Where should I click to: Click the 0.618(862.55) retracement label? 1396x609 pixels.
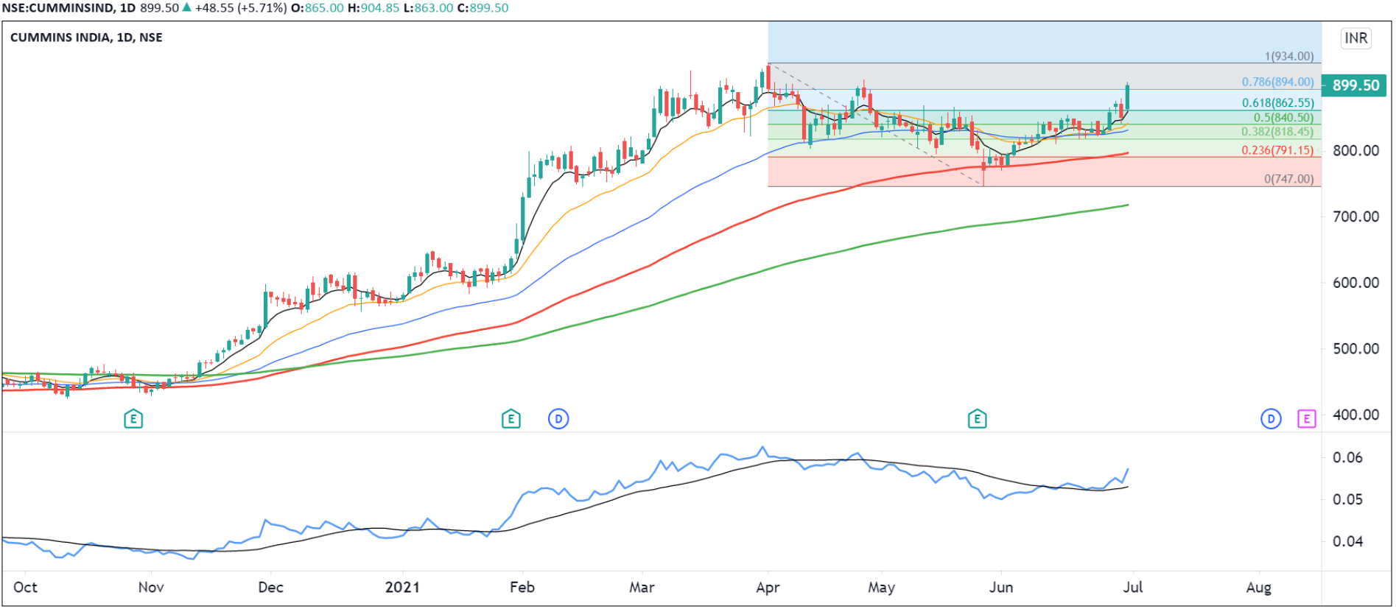tap(1277, 103)
